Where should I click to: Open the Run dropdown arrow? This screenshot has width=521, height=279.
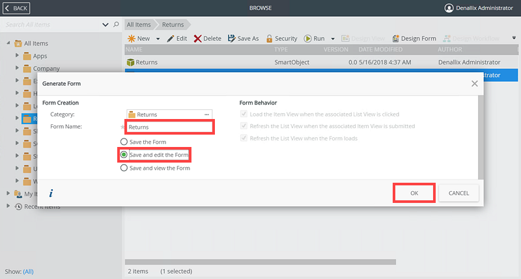coord(333,39)
